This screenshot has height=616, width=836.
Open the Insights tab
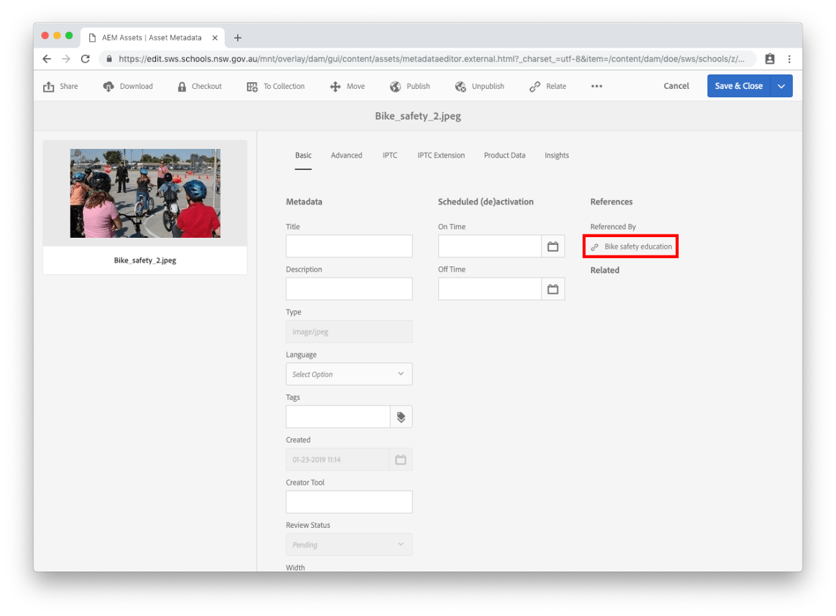(x=557, y=155)
